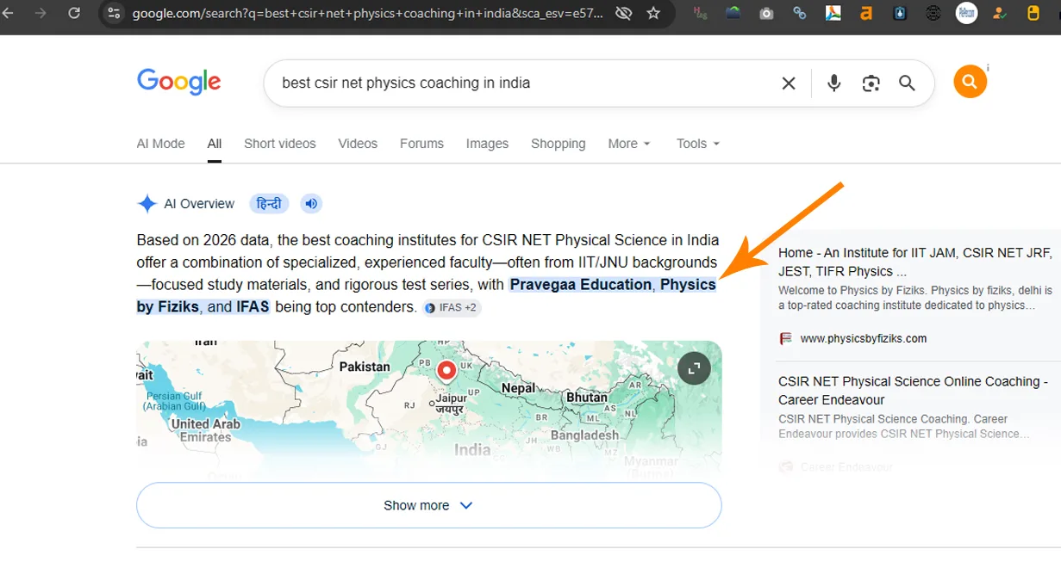Open the orange person checkmark extension
Viewport: 1061px width, 574px height.
(1000, 13)
